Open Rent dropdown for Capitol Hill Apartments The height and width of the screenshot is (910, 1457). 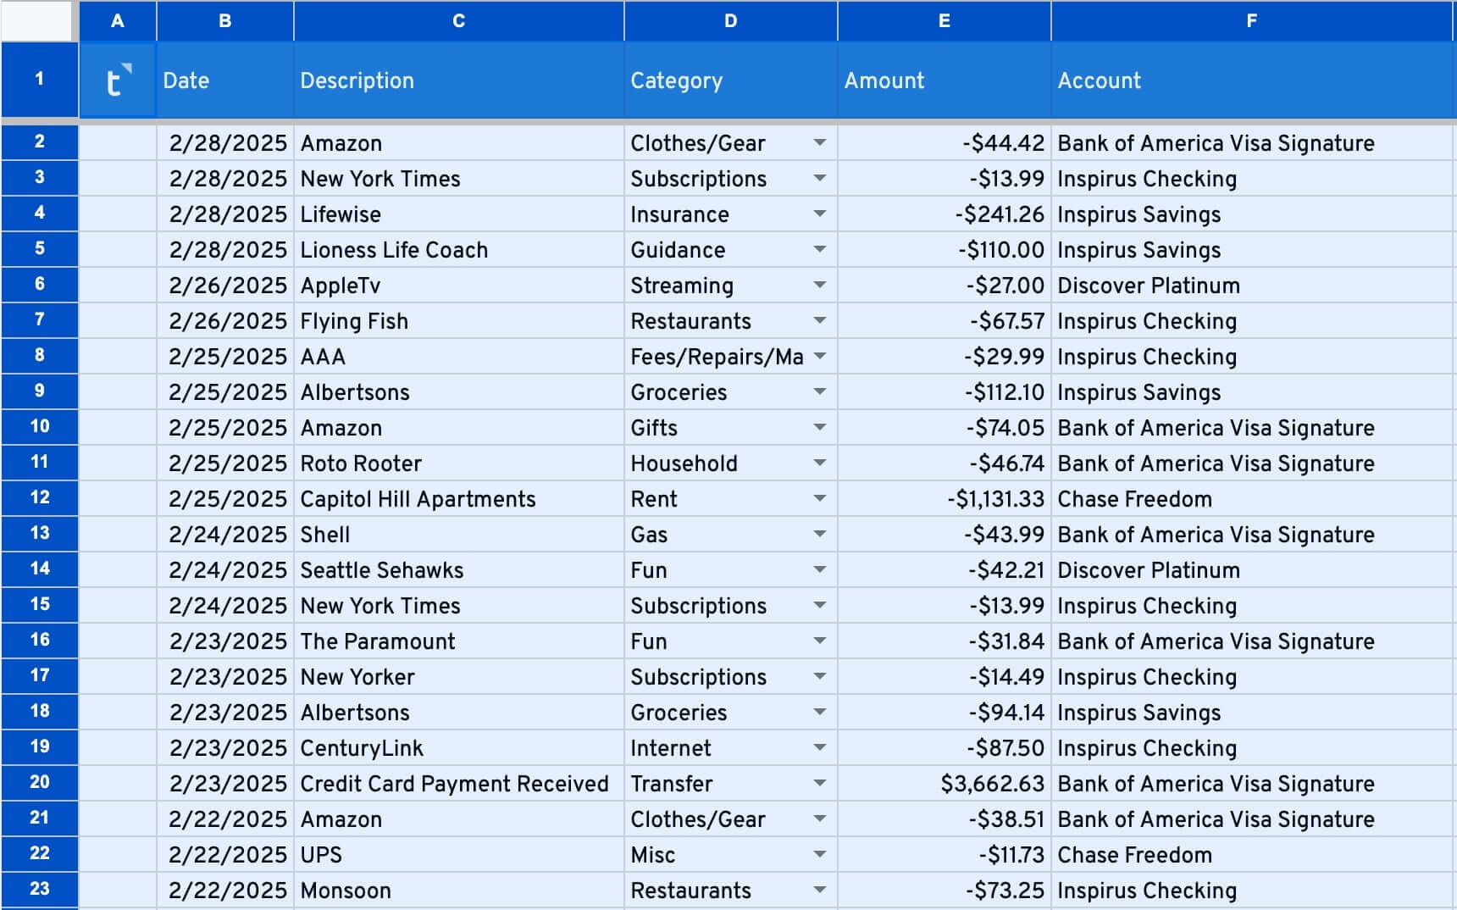[819, 498]
